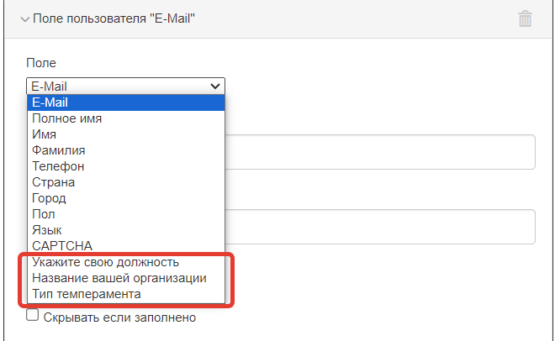Choose "Полное имя" from the list
The width and height of the screenshot is (555, 341).
(126, 118)
